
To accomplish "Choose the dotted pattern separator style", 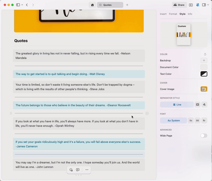I will point(197,105).
